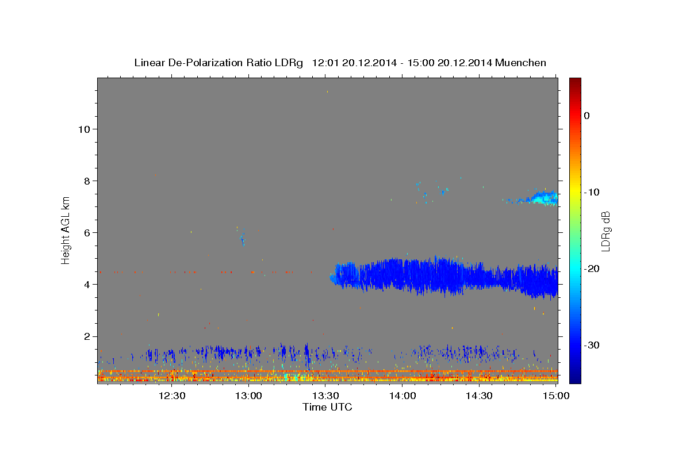690x460 pixels.
Task: Click the '15:00' time axis label
Action: click(556, 396)
